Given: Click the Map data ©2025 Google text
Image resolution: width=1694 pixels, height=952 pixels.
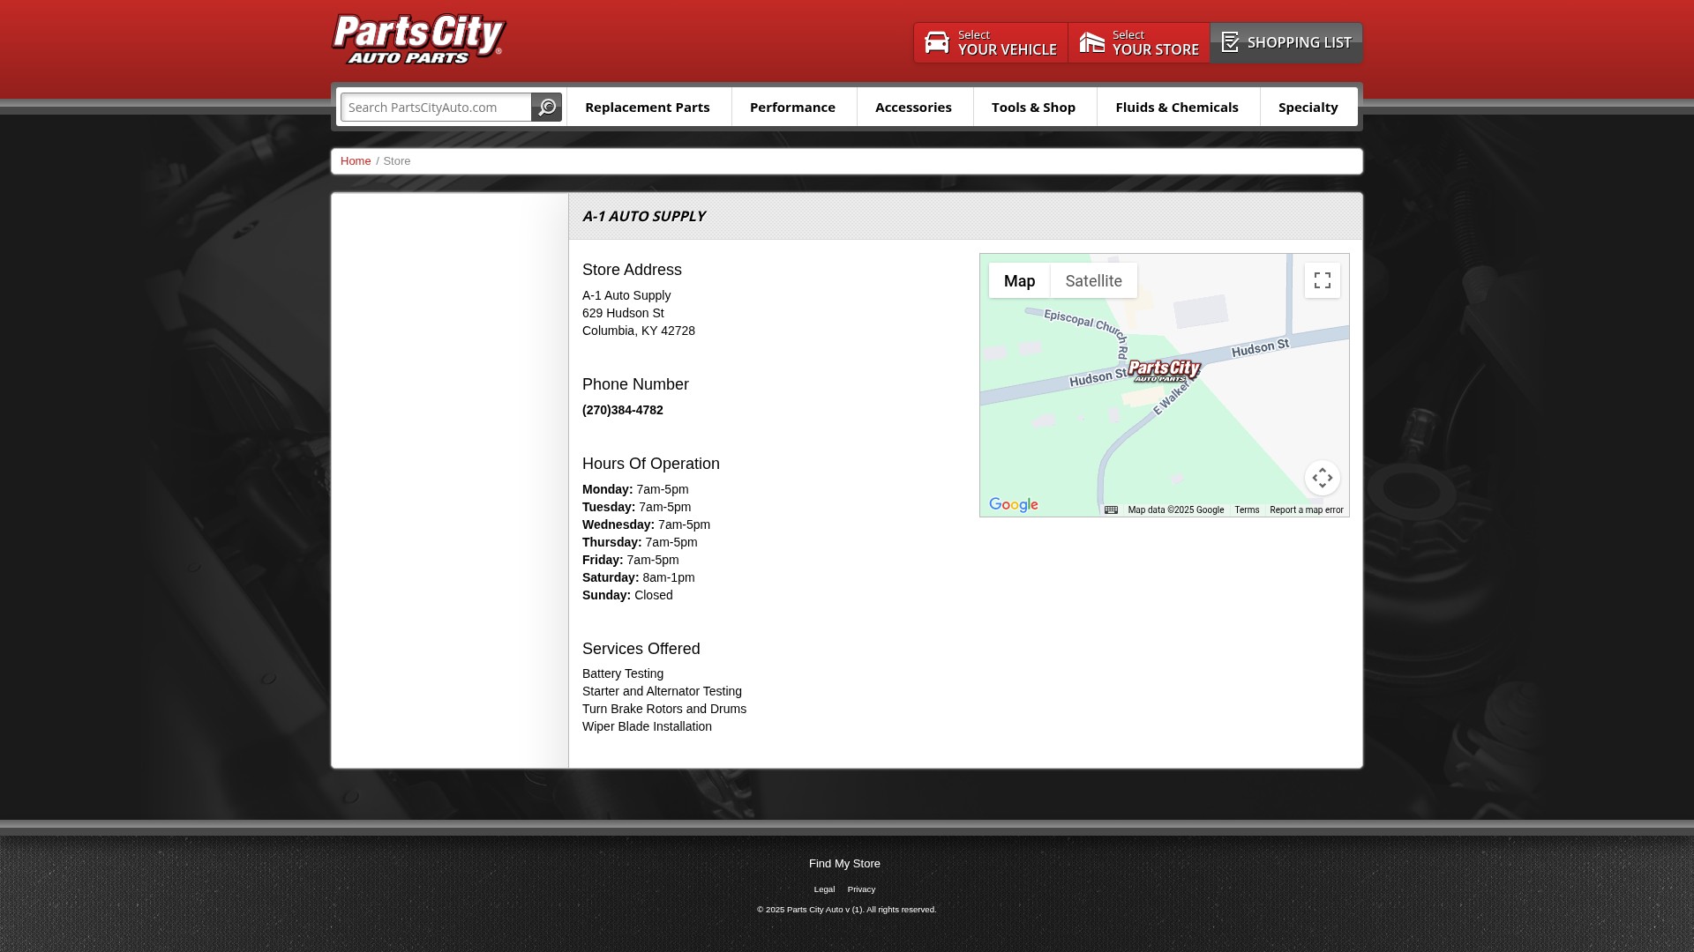Looking at the screenshot, I should pyautogui.click(x=1176, y=510).
